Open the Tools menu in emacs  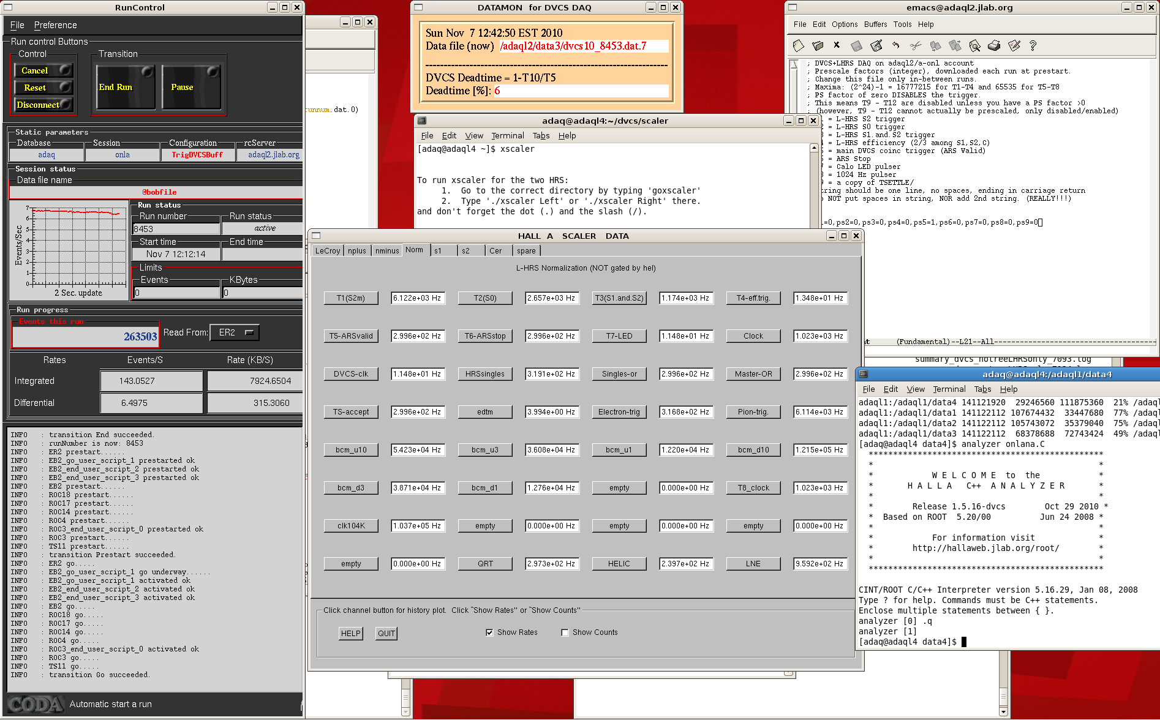[x=902, y=24]
